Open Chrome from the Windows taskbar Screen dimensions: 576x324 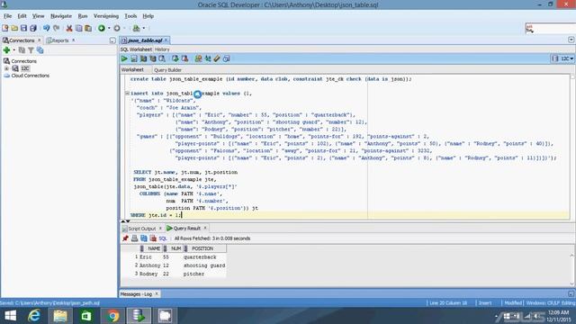[113, 316]
